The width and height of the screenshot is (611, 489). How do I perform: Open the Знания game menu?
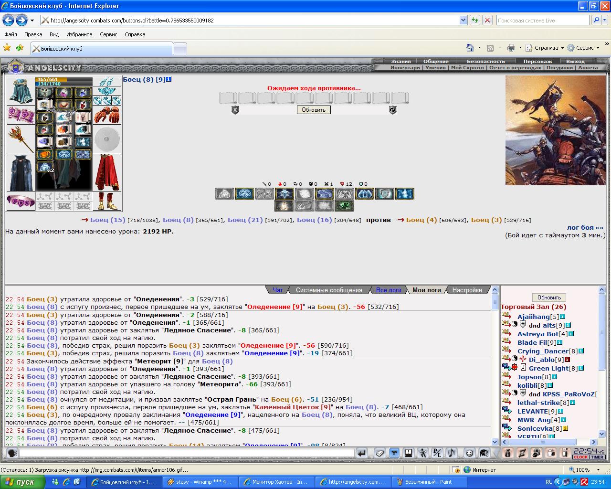coord(401,61)
